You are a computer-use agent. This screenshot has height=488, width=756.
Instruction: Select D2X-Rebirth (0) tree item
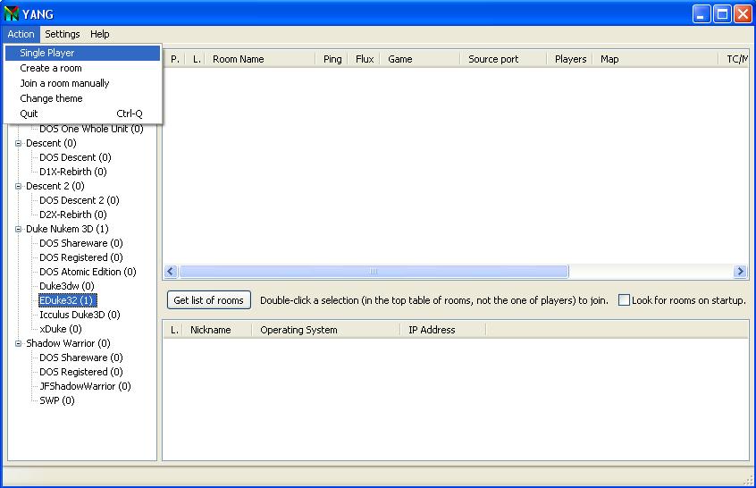[72, 215]
